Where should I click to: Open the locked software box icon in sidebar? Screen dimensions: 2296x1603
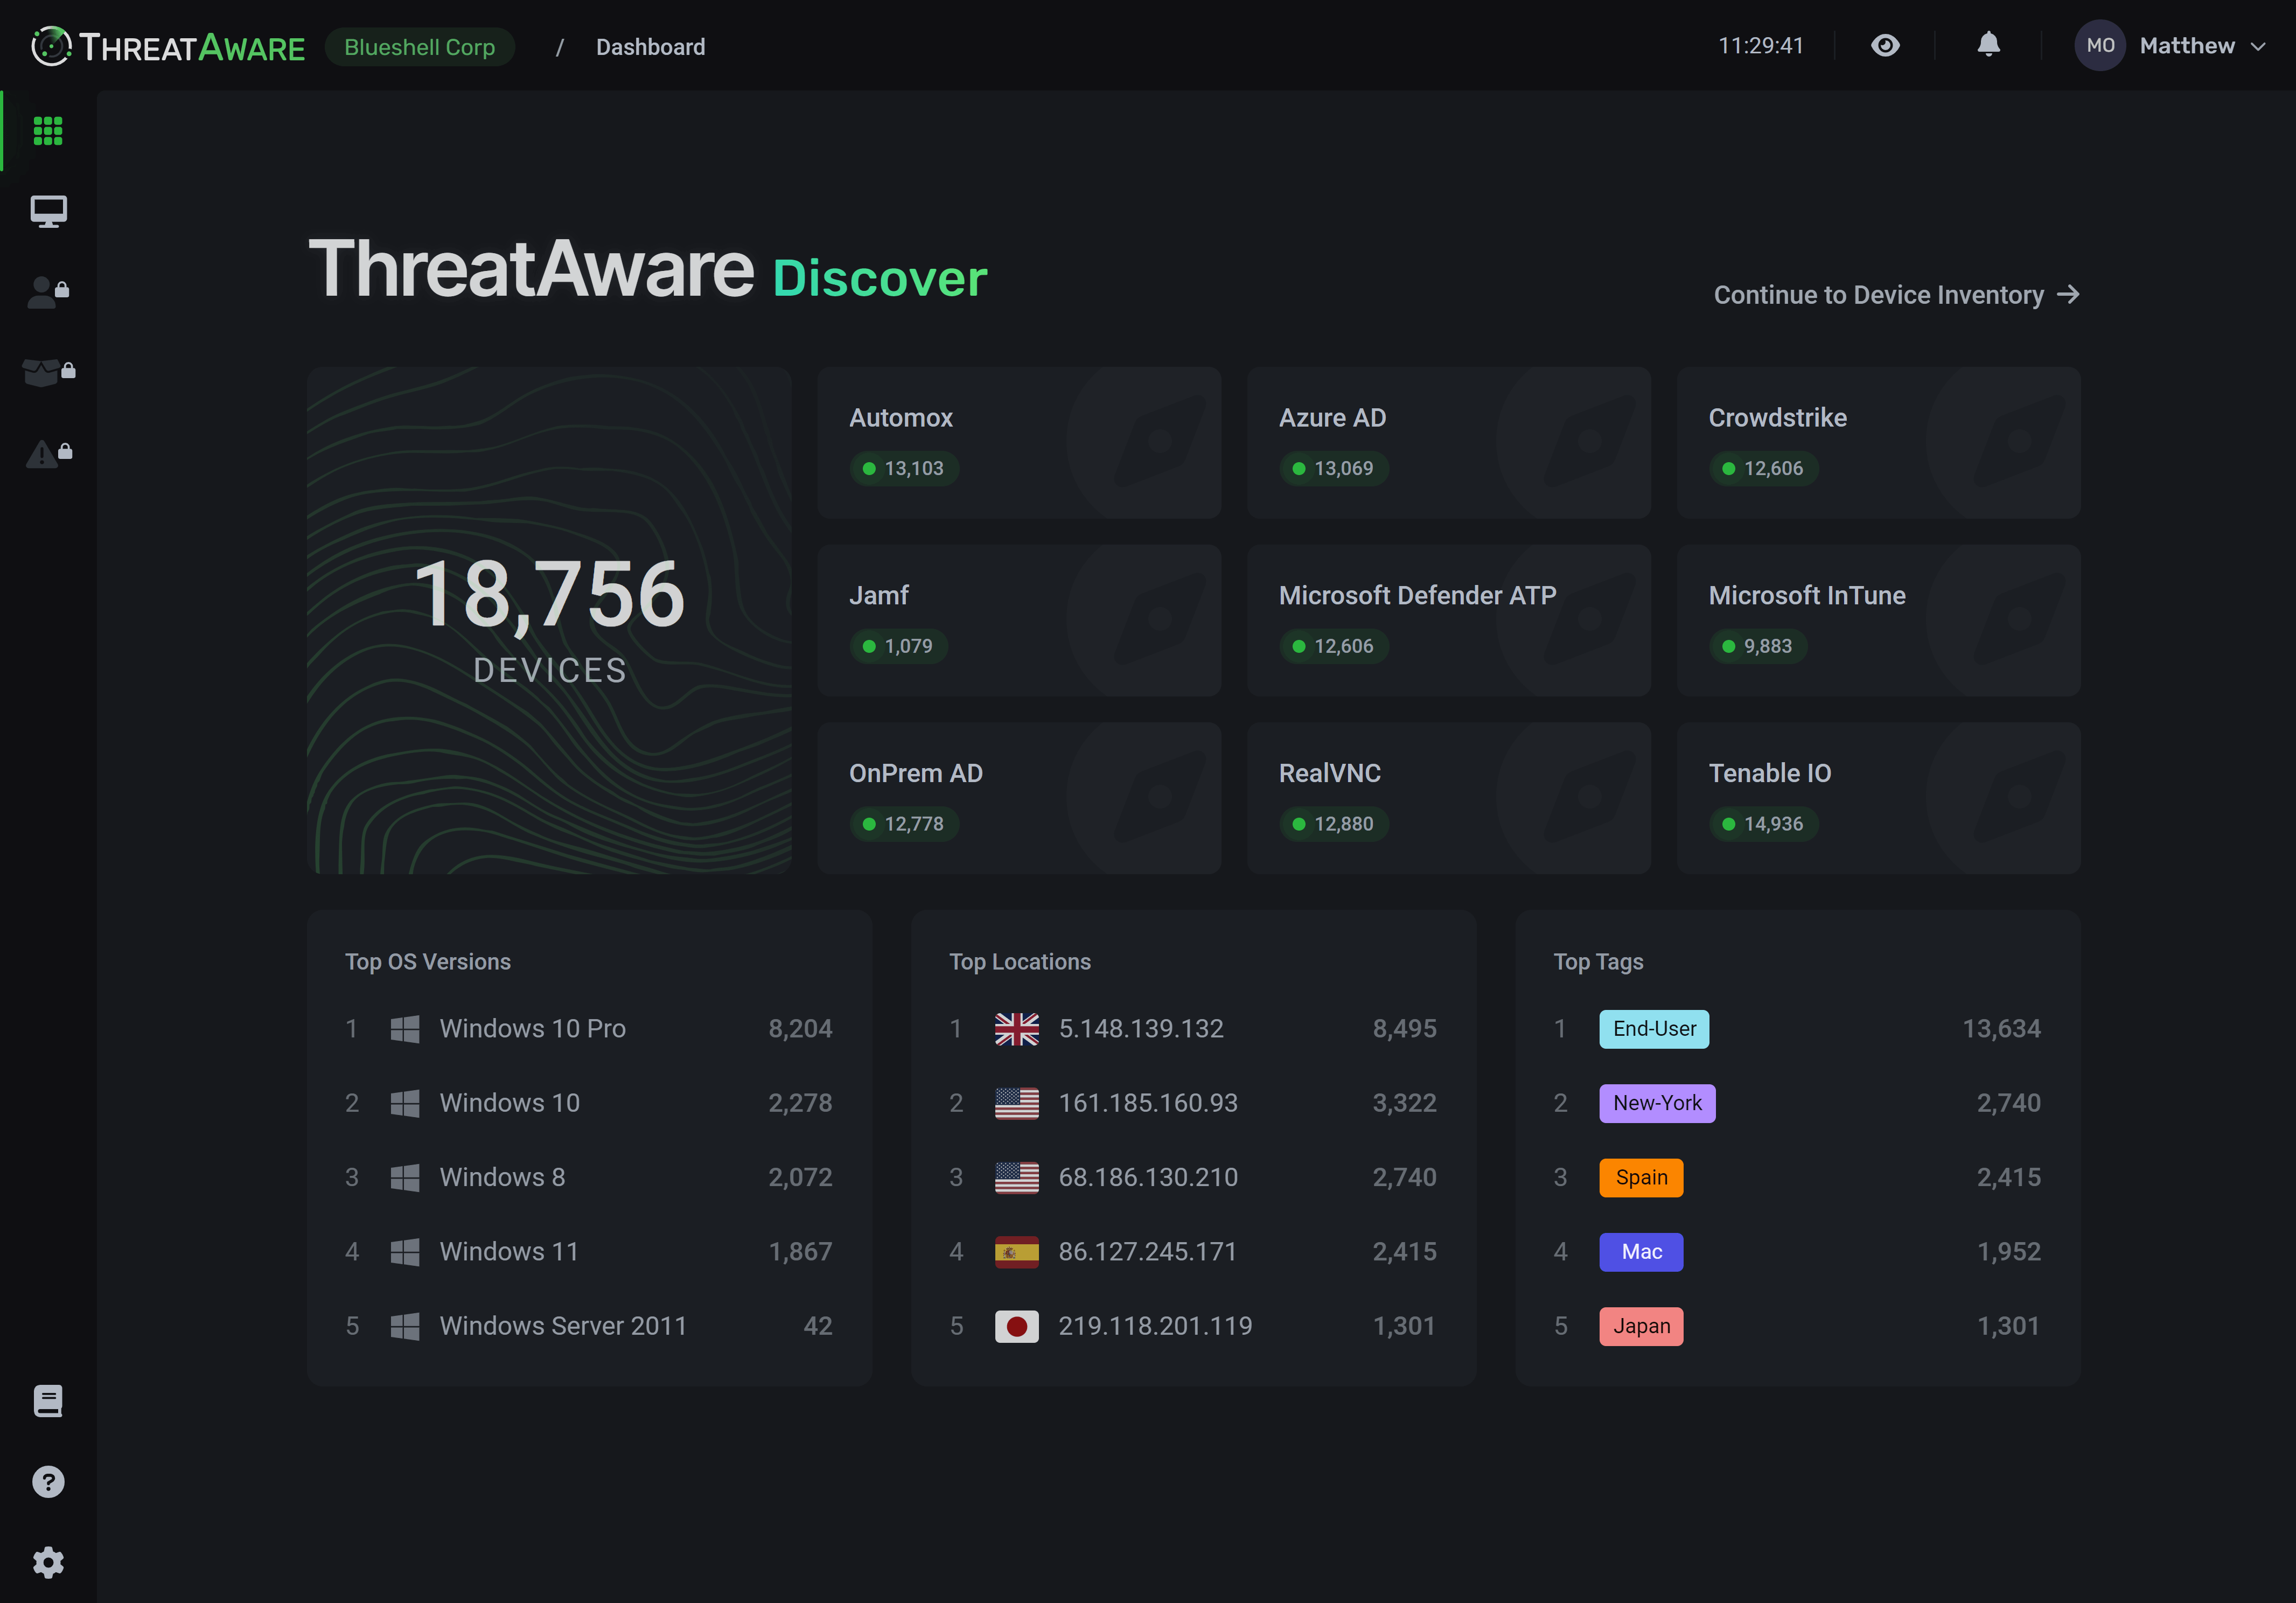pyautogui.click(x=48, y=371)
